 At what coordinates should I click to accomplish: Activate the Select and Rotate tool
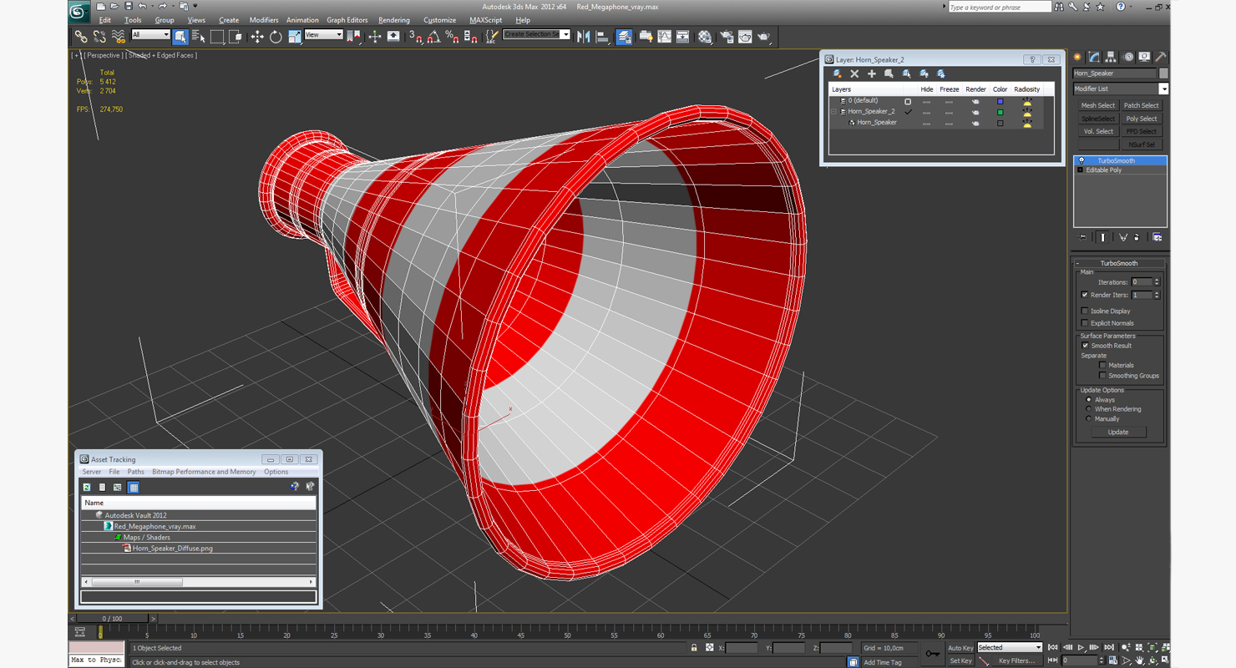276,37
